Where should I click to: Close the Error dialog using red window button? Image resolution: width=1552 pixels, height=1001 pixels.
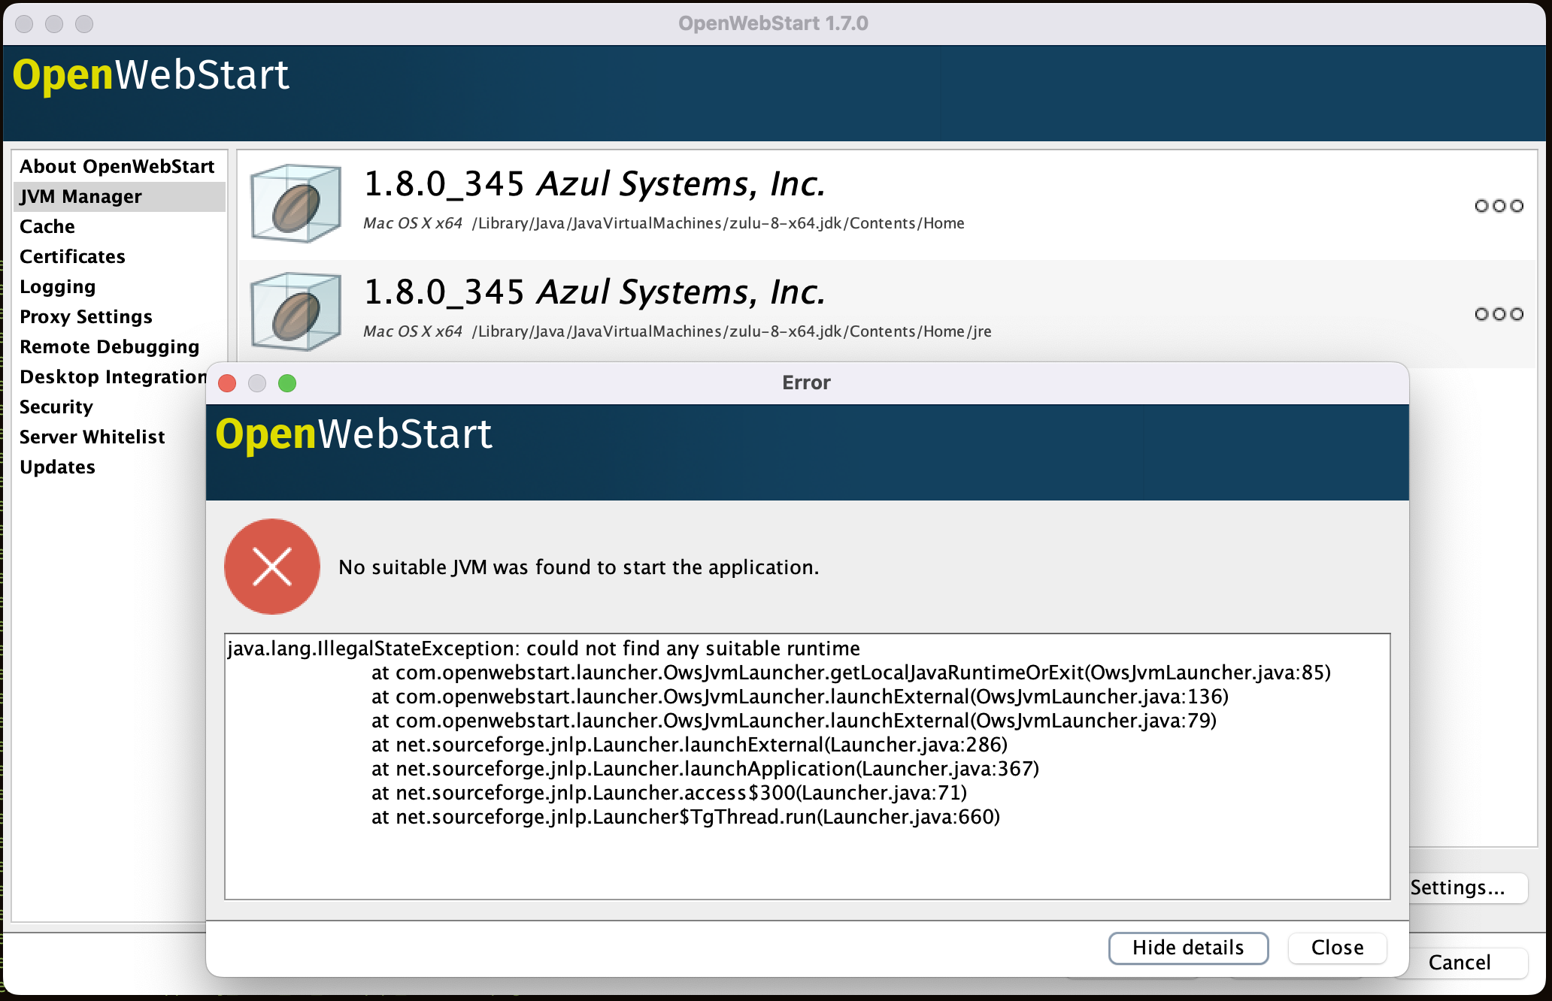click(x=227, y=383)
